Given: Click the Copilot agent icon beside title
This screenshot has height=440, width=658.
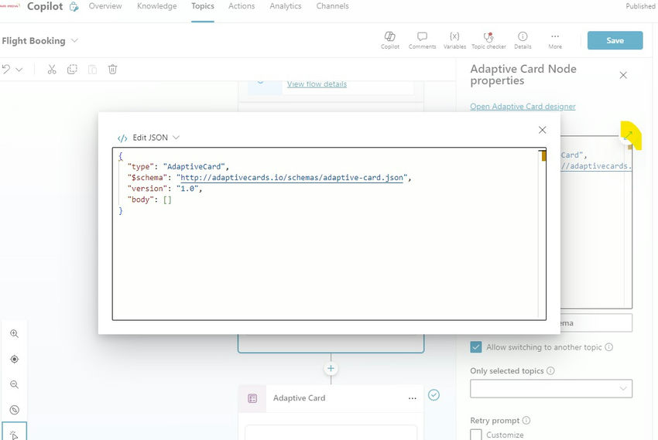Looking at the screenshot, I should click(x=74, y=6).
